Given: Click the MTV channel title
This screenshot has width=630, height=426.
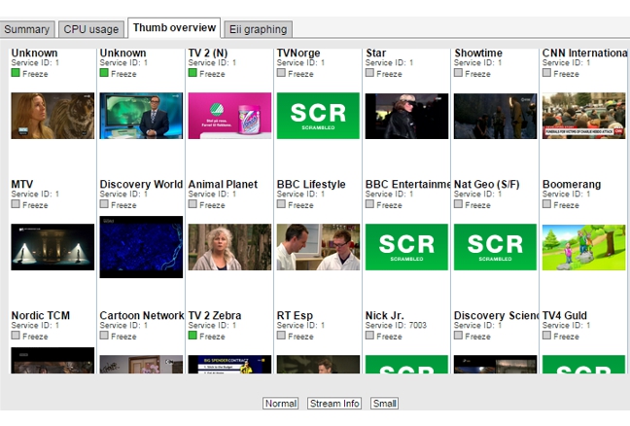Looking at the screenshot, I should [x=22, y=184].
